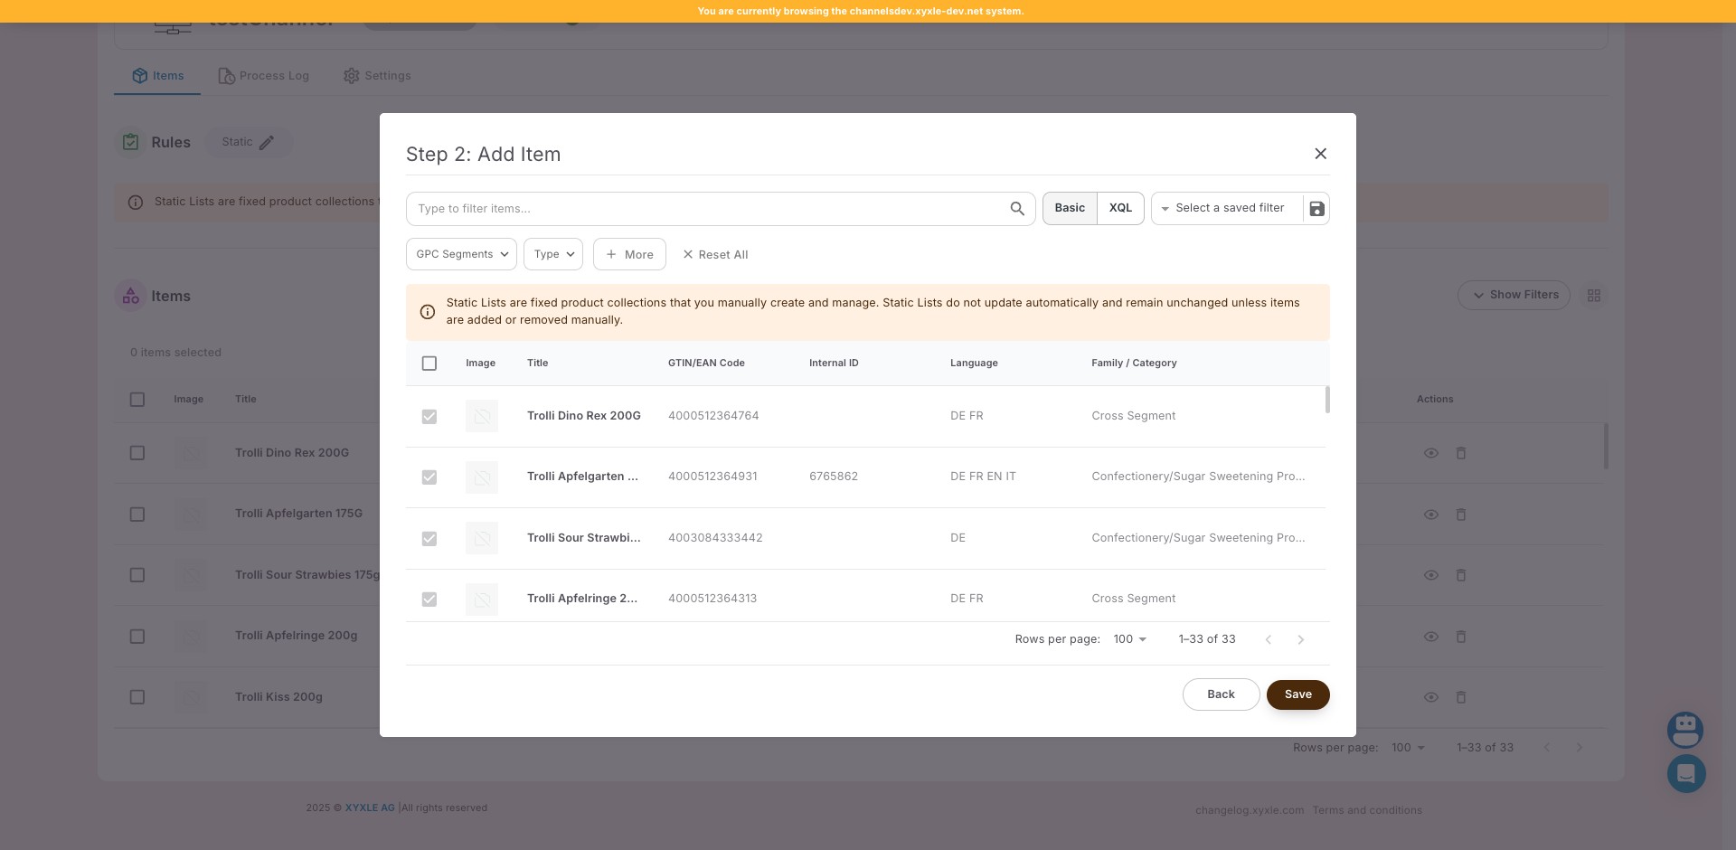Toggle the select-all checkbox in dialog header

click(429, 364)
